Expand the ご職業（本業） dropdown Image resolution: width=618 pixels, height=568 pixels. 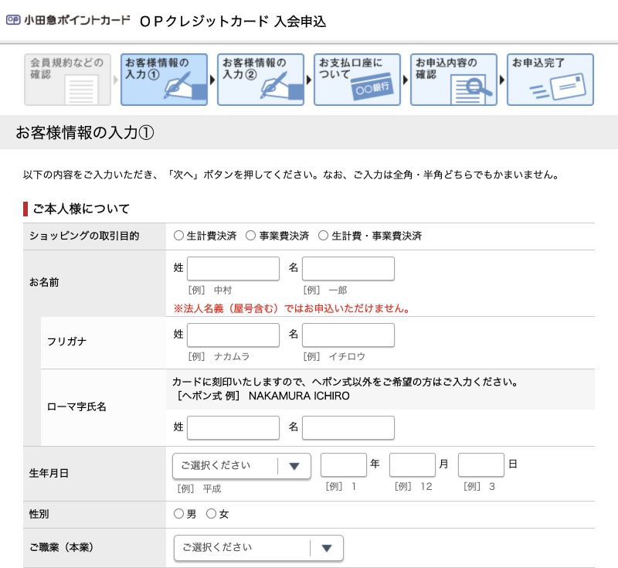(258, 548)
